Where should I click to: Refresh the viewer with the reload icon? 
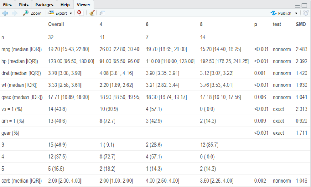(305, 13)
